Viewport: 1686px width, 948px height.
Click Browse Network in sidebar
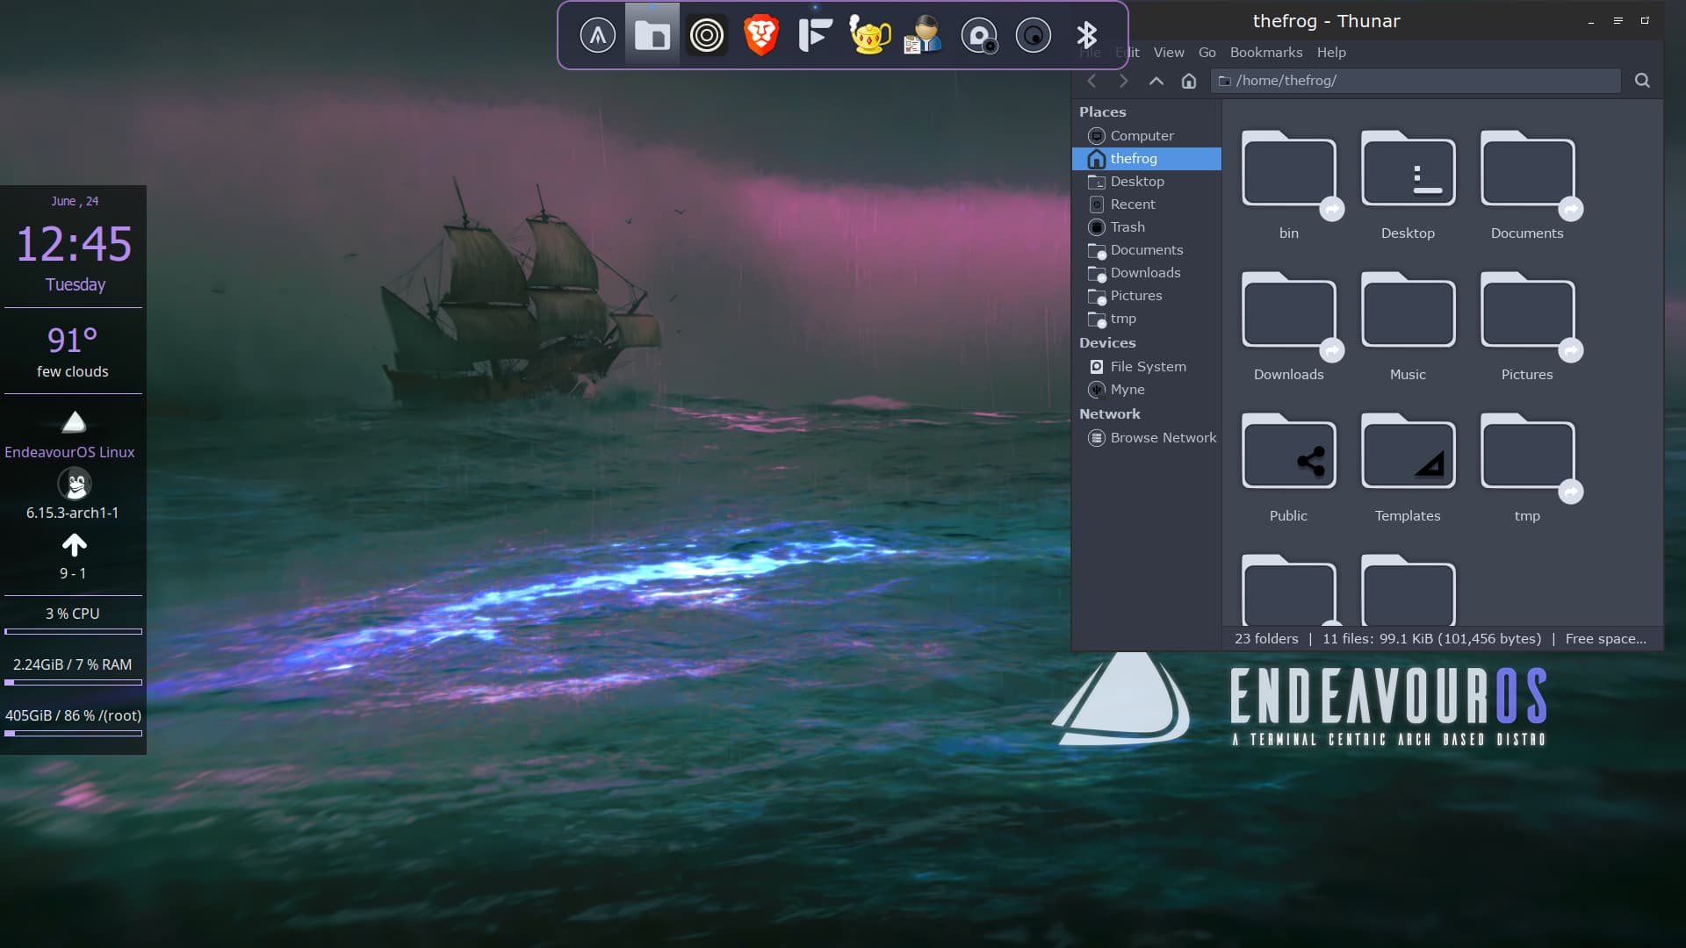point(1163,438)
